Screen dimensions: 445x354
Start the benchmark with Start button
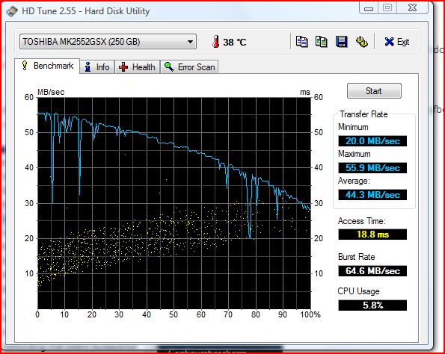coord(374,91)
